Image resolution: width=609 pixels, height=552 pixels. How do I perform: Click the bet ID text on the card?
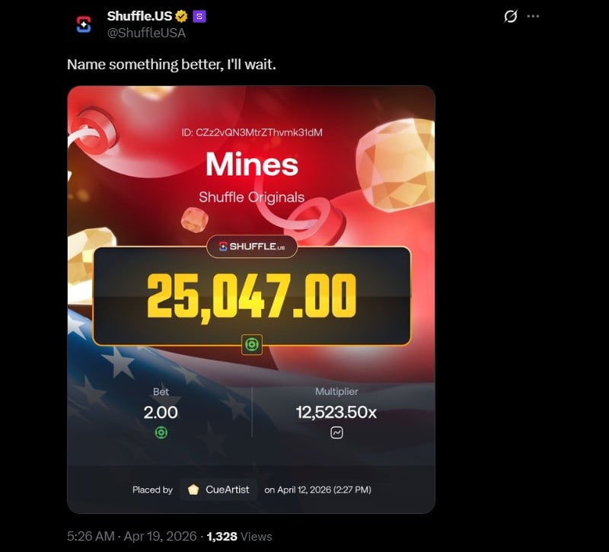(252, 132)
